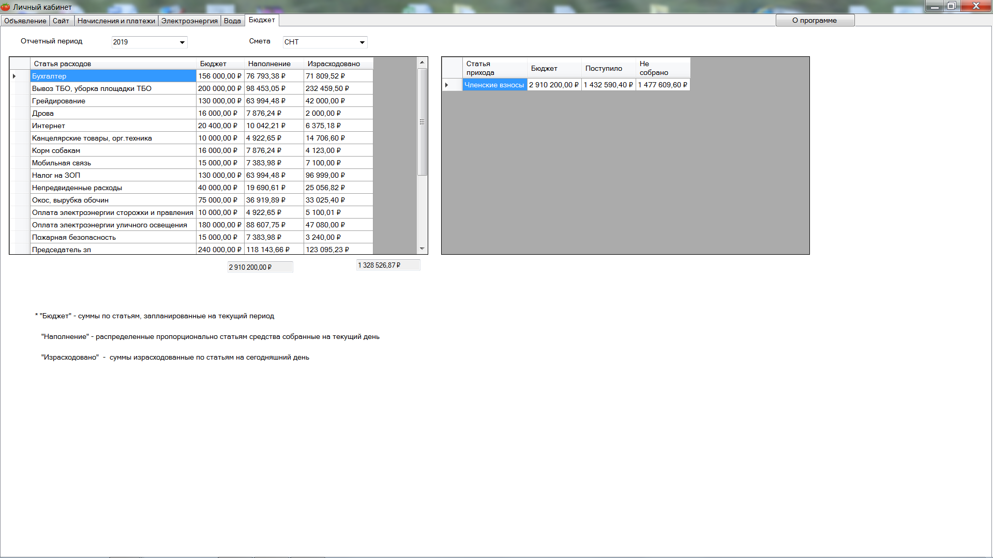The image size is (993, 558).
Task: Select the Налог на ЗОП row
Action: coord(113,176)
